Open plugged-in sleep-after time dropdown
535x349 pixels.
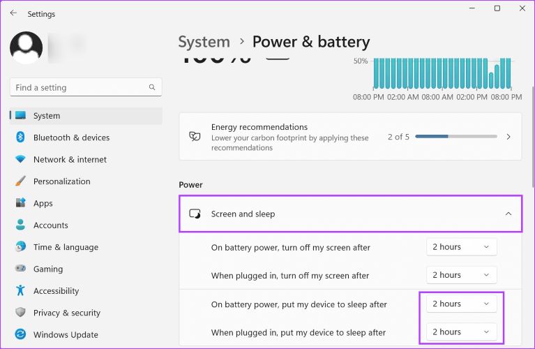[x=461, y=332]
